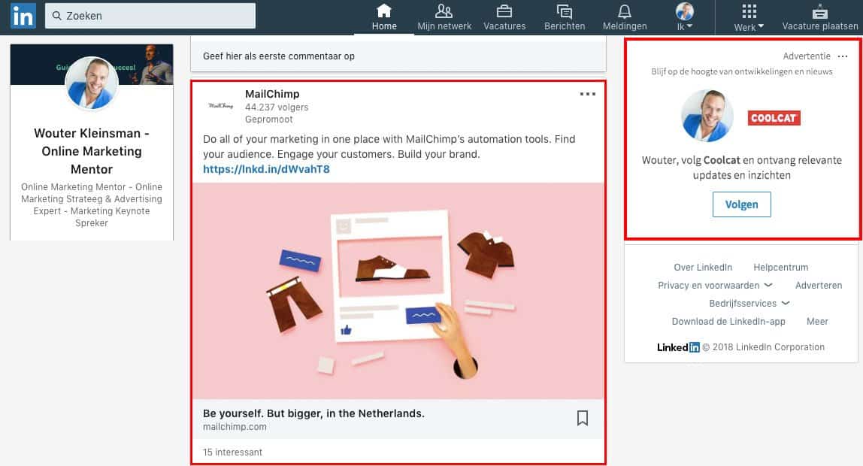Expand Privacy en voorwaarden

(x=715, y=286)
